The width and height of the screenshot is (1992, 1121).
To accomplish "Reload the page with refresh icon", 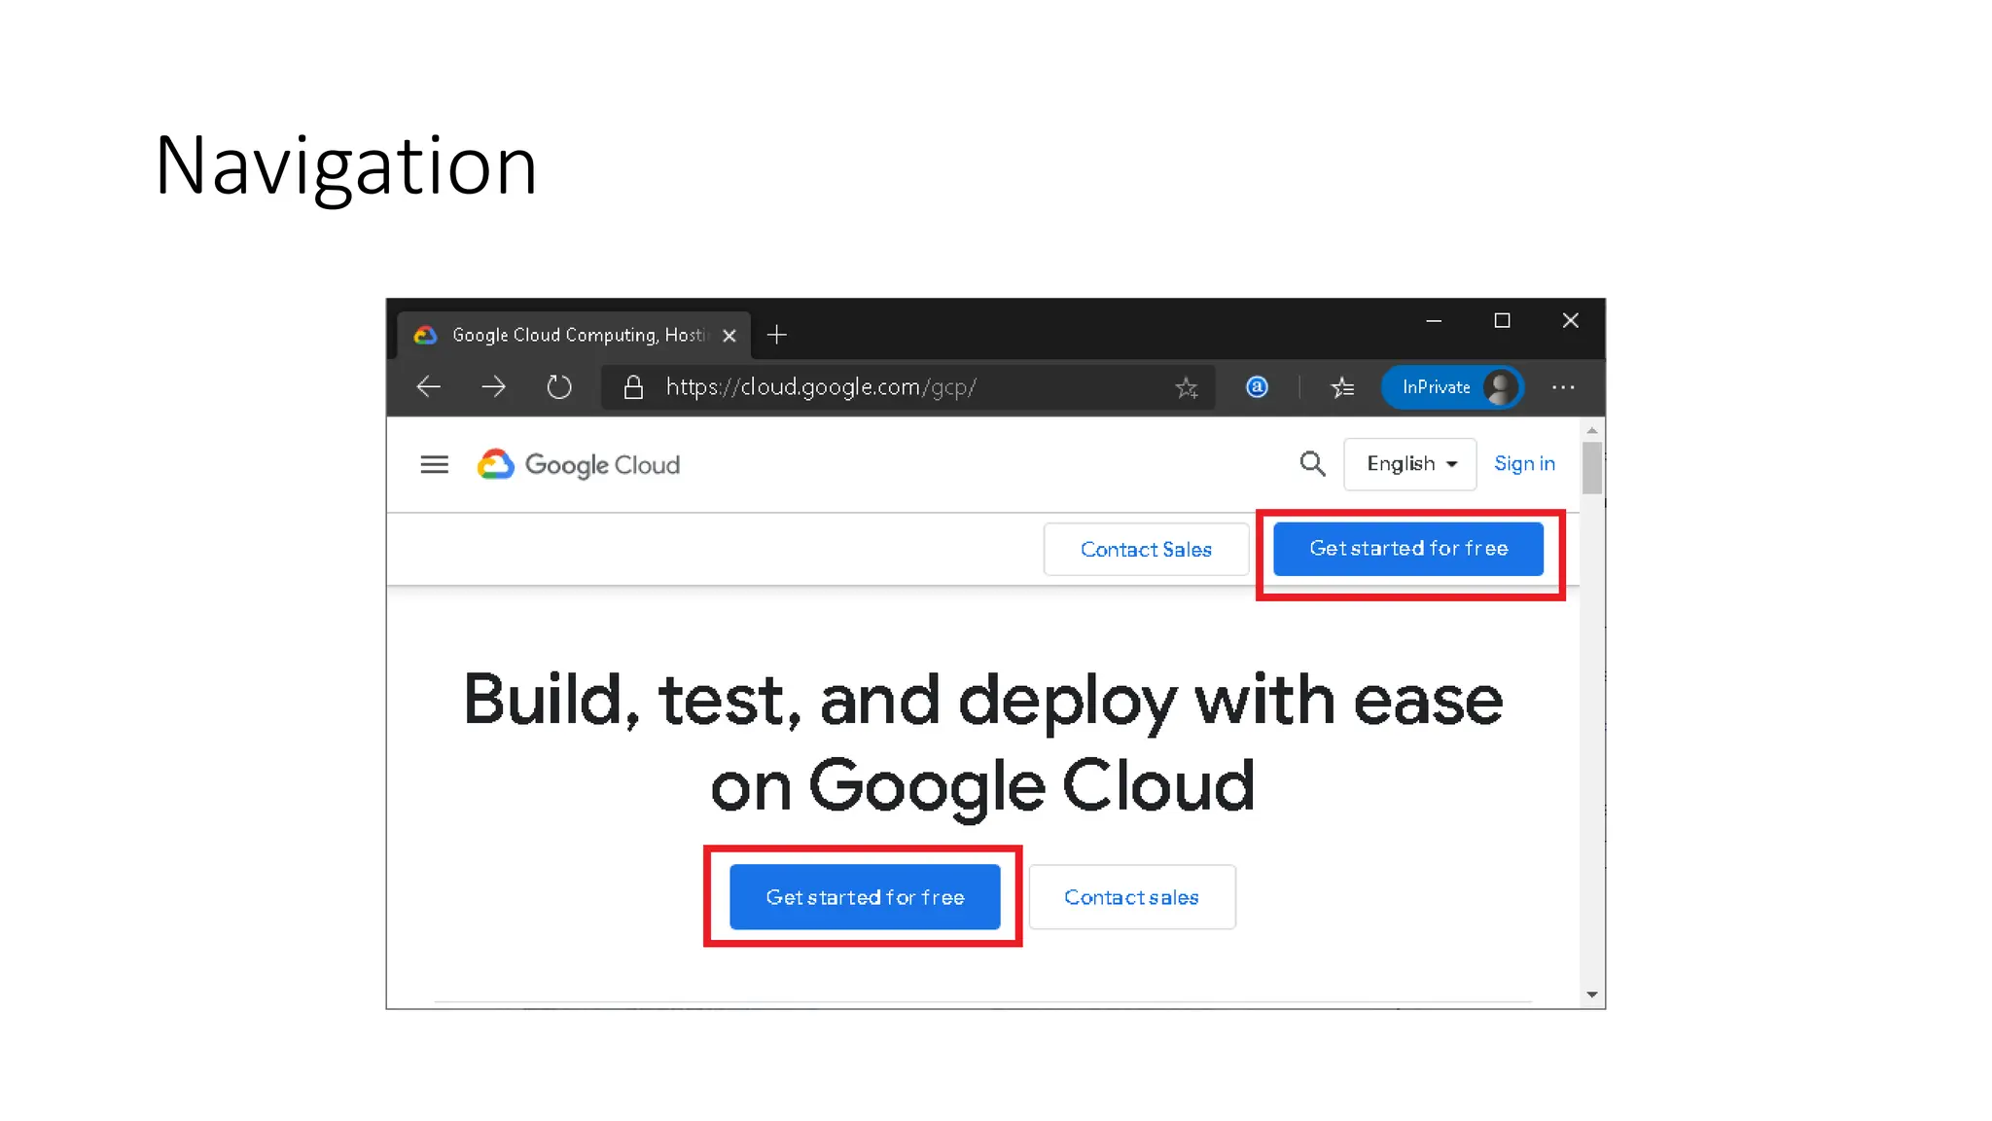I will 559,387.
